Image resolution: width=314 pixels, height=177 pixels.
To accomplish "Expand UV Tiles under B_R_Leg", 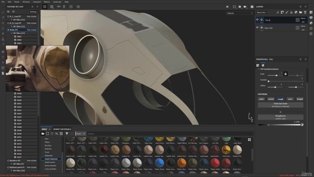I will coord(12,27).
